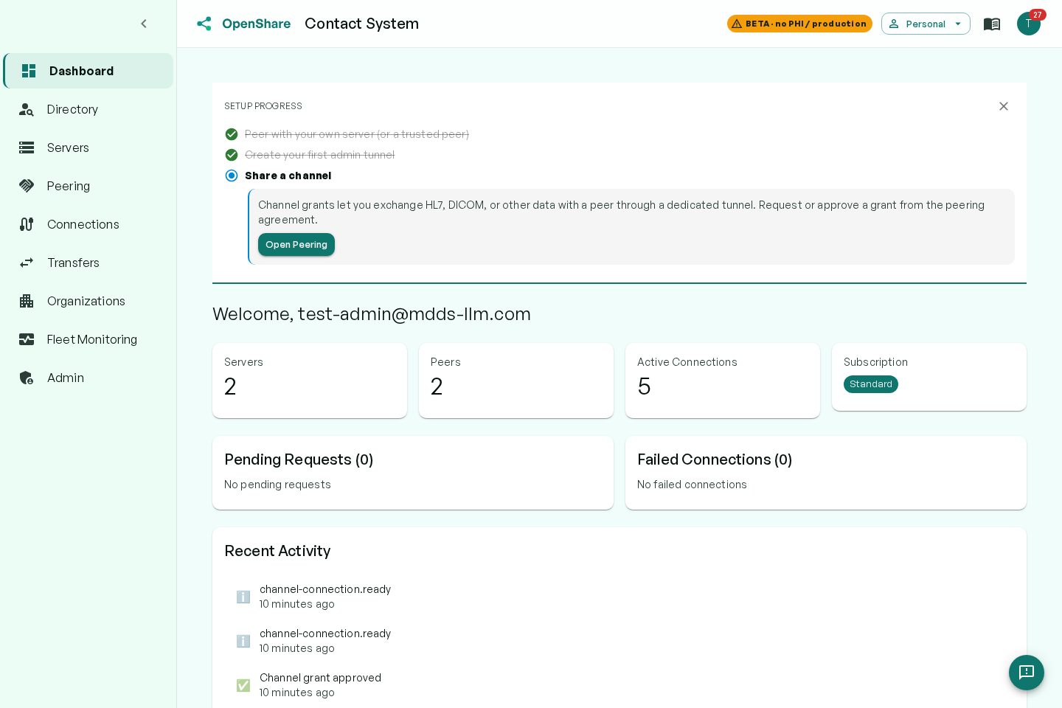
Task: Open the feedback chat floating button
Action: (1027, 673)
